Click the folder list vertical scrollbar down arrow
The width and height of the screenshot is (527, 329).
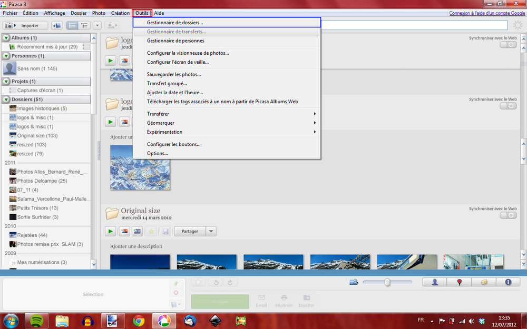94,265
